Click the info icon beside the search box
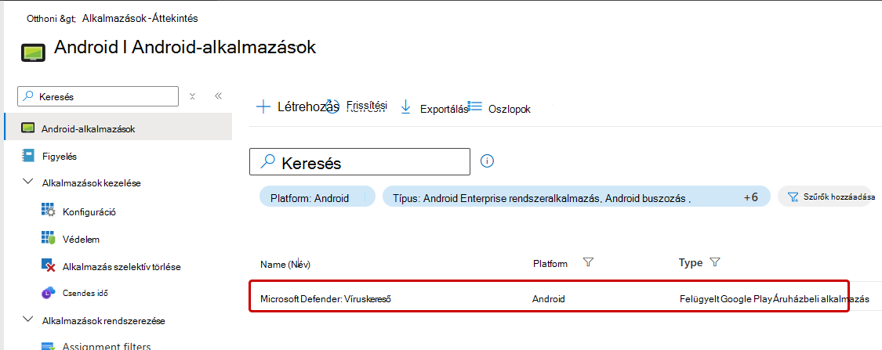 487,162
